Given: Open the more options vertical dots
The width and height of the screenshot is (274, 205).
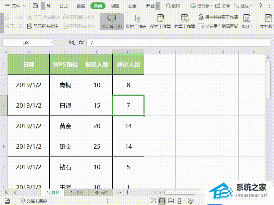Looking at the screenshot, I should tap(270, 6).
